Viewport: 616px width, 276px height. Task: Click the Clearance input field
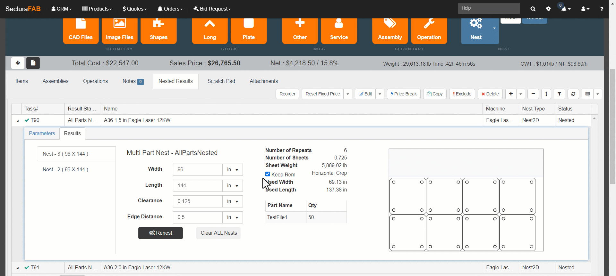(198, 201)
